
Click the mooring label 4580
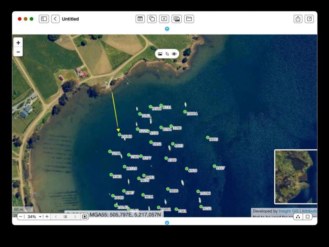click(x=172, y=160)
